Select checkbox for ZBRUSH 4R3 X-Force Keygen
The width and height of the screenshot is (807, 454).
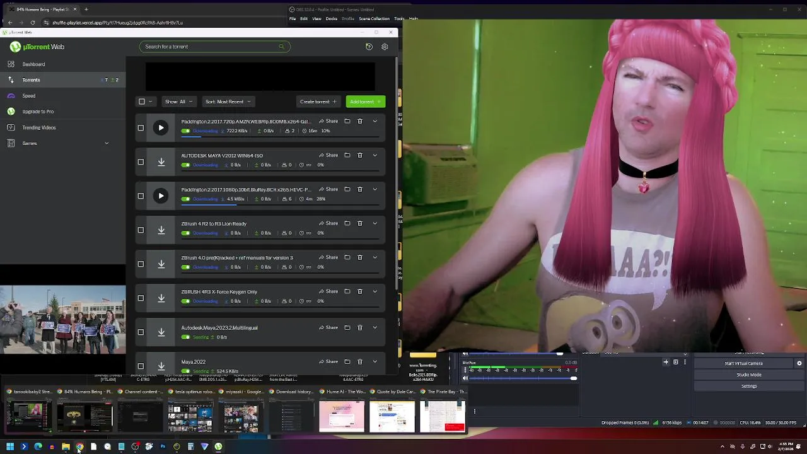tap(141, 298)
